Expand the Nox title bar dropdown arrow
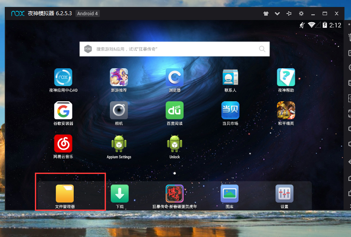The width and height of the screenshot is (351, 237). click(x=277, y=13)
